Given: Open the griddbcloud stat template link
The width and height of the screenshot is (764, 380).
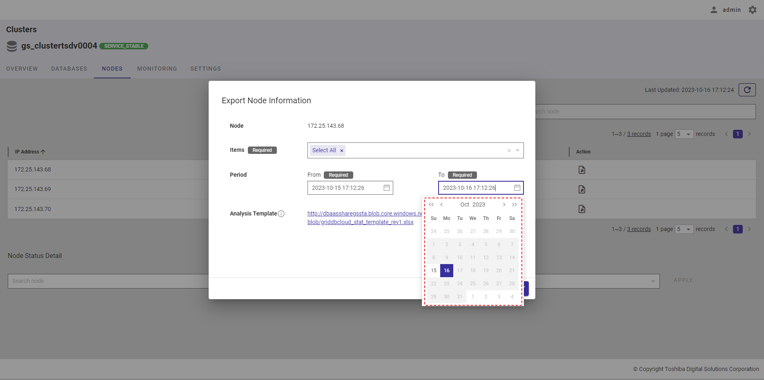Looking at the screenshot, I should [360, 222].
